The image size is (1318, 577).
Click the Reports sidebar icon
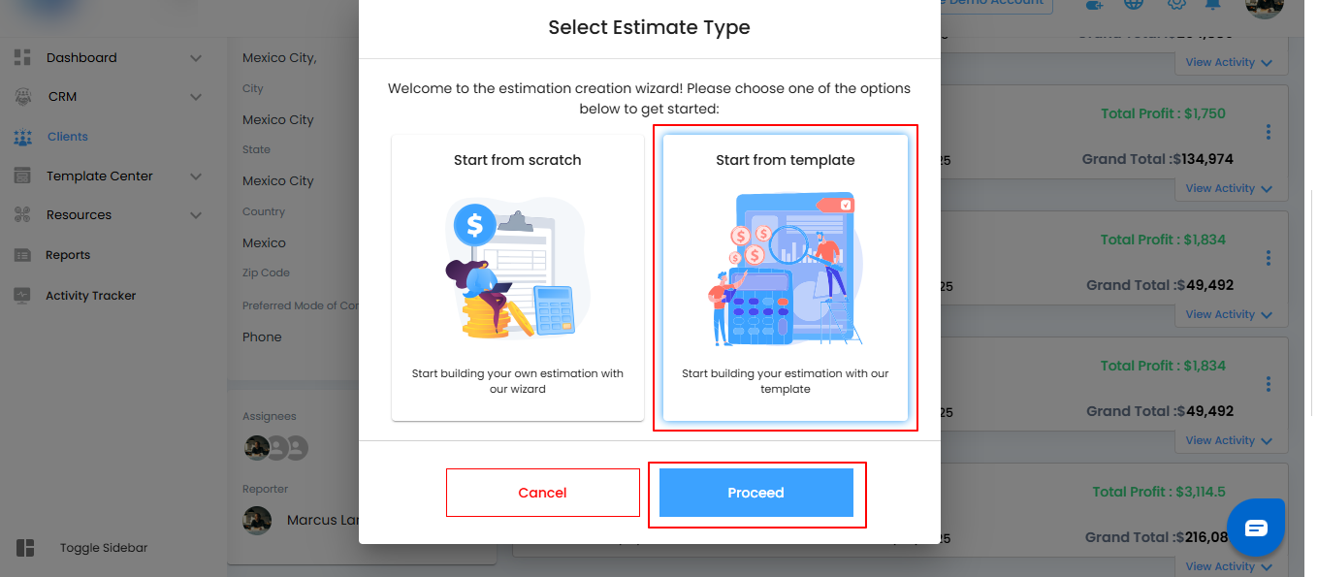(23, 255)
